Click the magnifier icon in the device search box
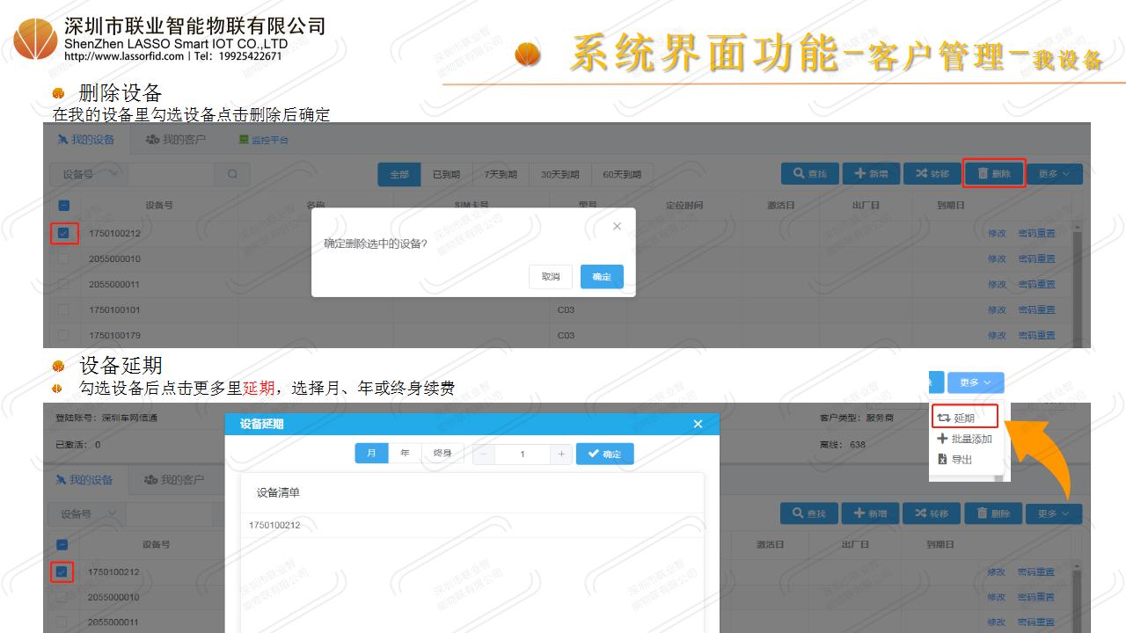1126x633 pixels. [x=232, y=174]
